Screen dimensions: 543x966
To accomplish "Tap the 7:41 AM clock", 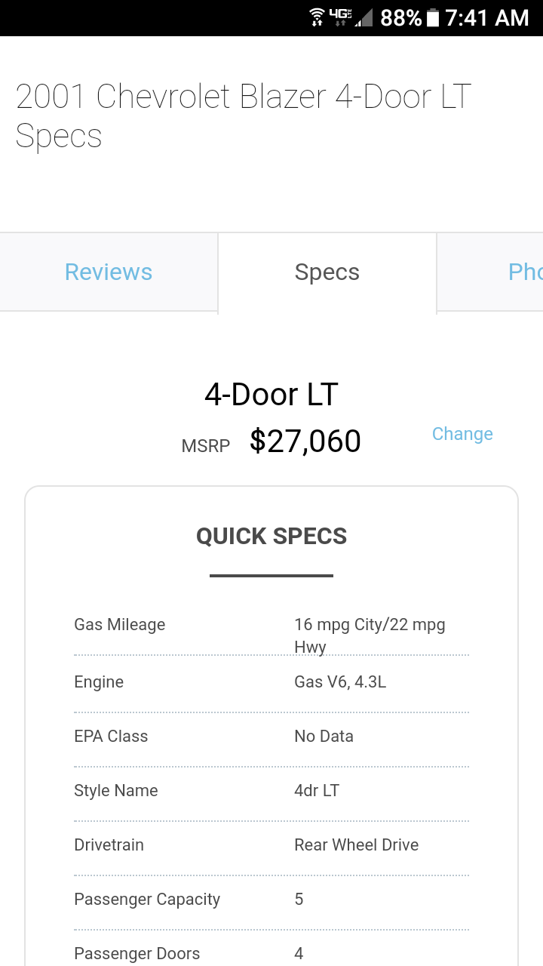I will [487, 18].
